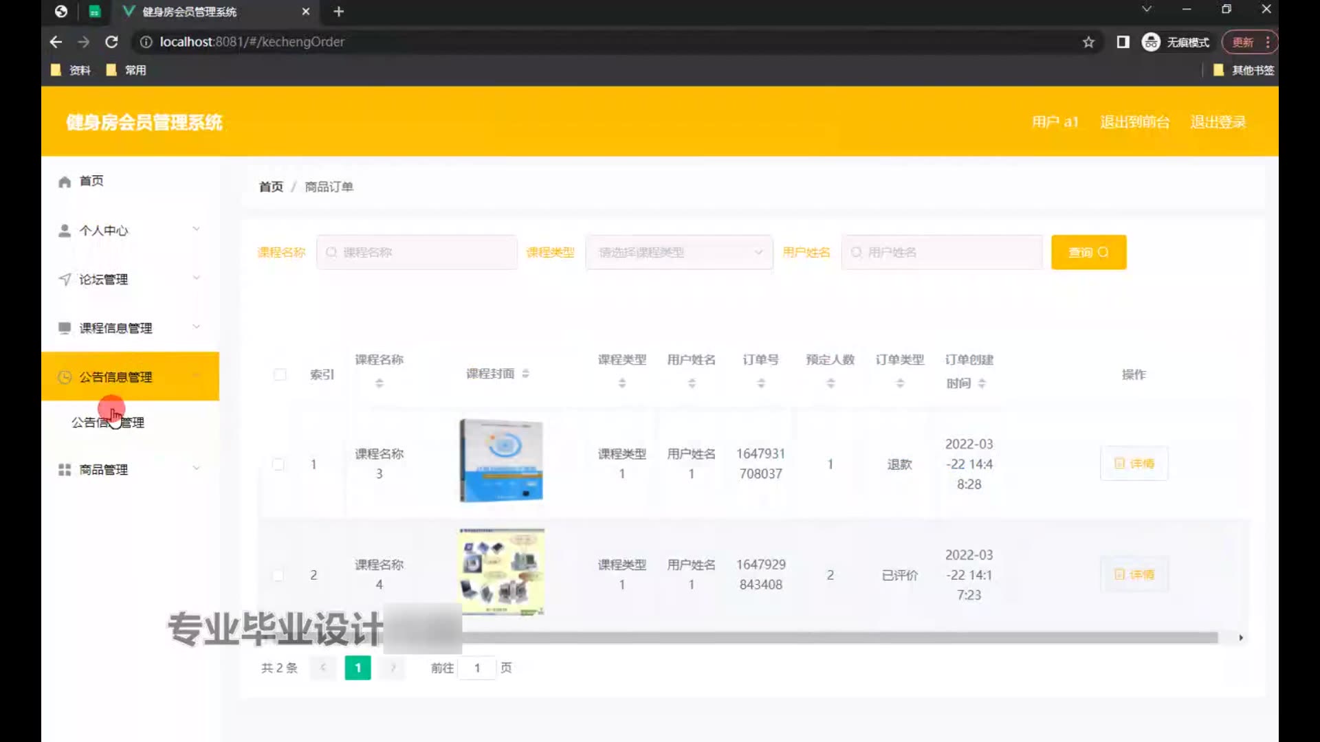Open 公告信息管理 submenu item

point(108,423)
